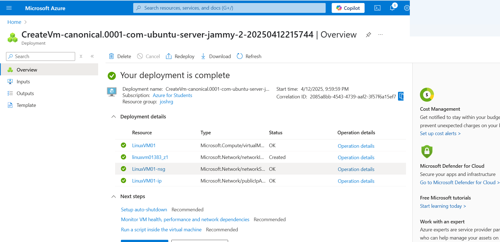Clear the sidebar search with X
This screenshot has height=242, width=500.
tap(81, 56)
